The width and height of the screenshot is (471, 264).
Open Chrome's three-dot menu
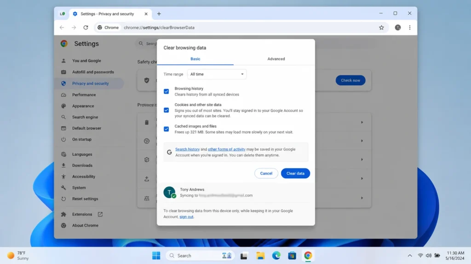(x=410, y=27)
